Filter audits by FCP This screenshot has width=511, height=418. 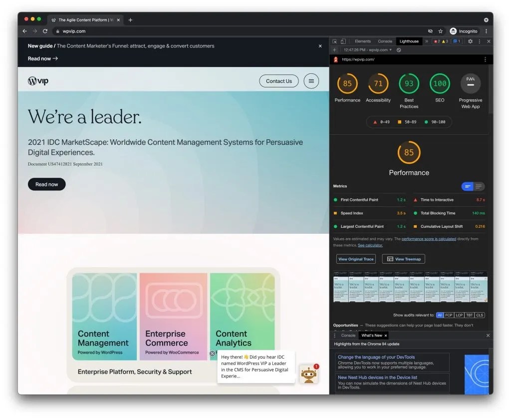[x=449, y=315]
